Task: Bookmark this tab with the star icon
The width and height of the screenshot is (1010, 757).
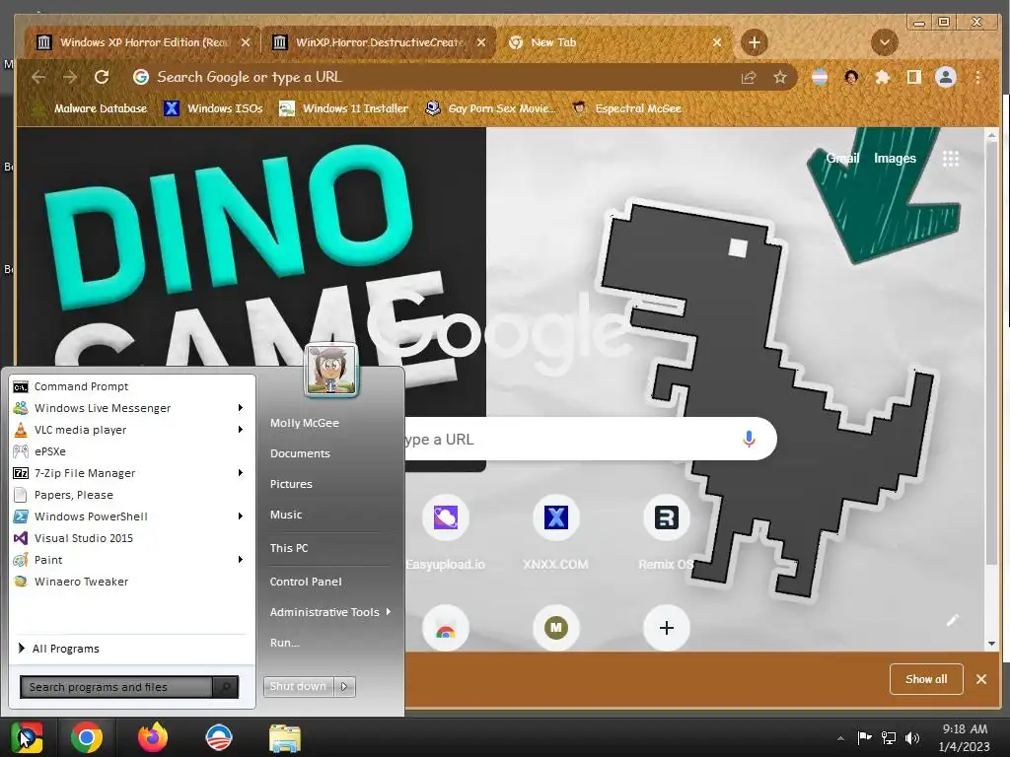Action: [x=780, y=78]
